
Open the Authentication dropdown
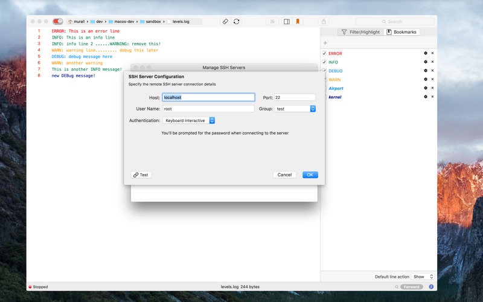click(189, 121)
